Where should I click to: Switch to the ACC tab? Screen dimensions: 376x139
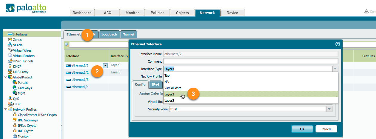[x=107, y=13]
